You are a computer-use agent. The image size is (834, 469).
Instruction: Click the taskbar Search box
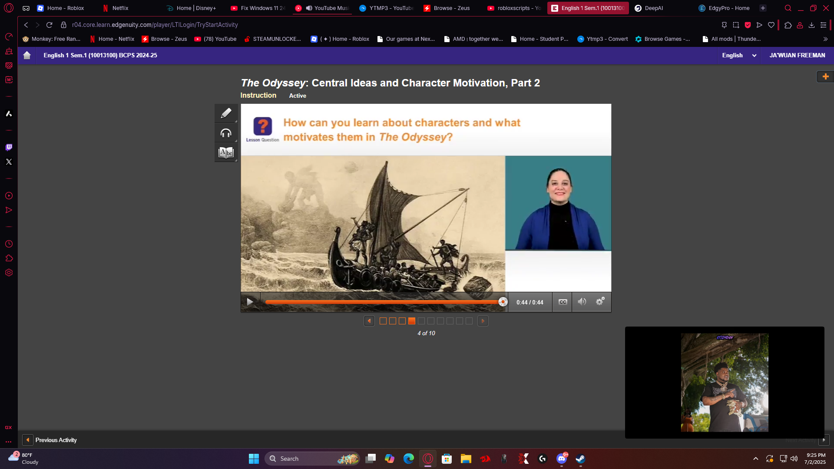pyautogui.click(x=312, y=459)
